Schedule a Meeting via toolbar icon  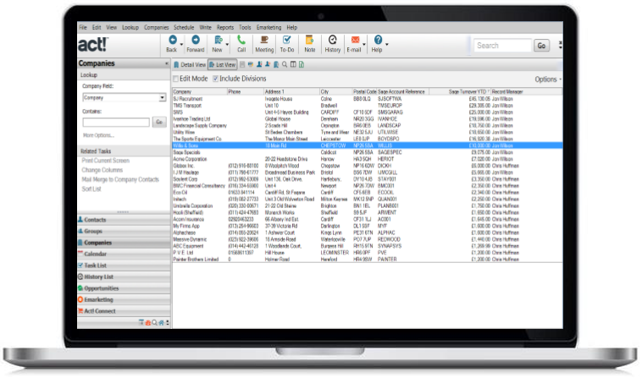(264, 40)
